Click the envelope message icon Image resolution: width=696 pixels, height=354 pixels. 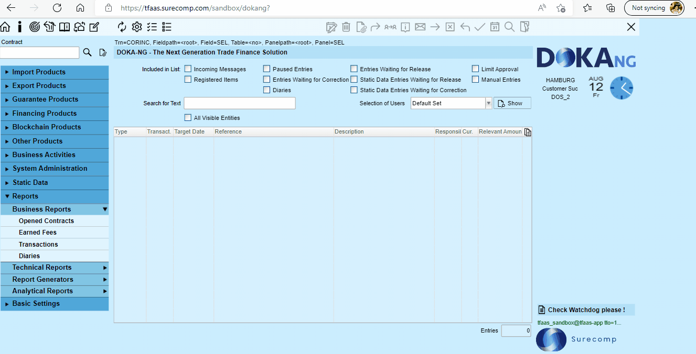(420, 27)
